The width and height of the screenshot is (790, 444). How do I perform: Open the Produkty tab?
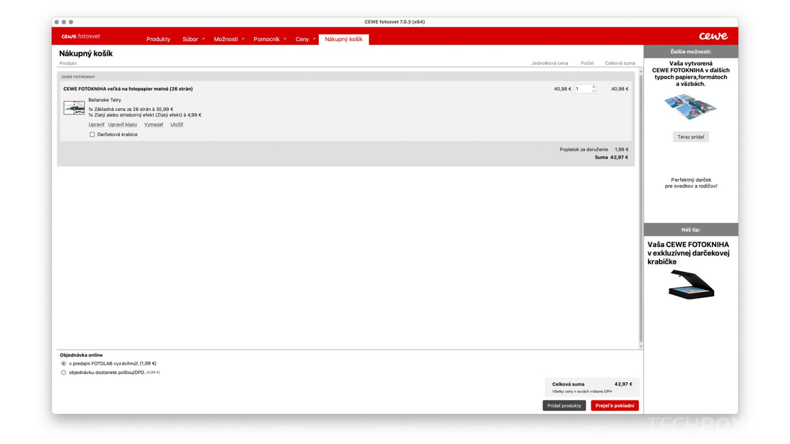click(158, 39)
